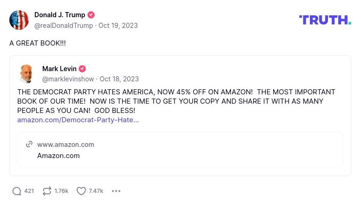This screenshot has width=361, height=205.
Task: Click the TRUTH logo
Action: 325,20
